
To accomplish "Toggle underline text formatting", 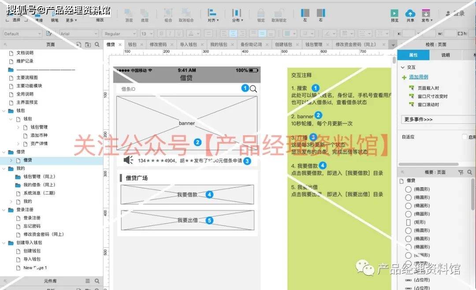I will click(179, 33).
